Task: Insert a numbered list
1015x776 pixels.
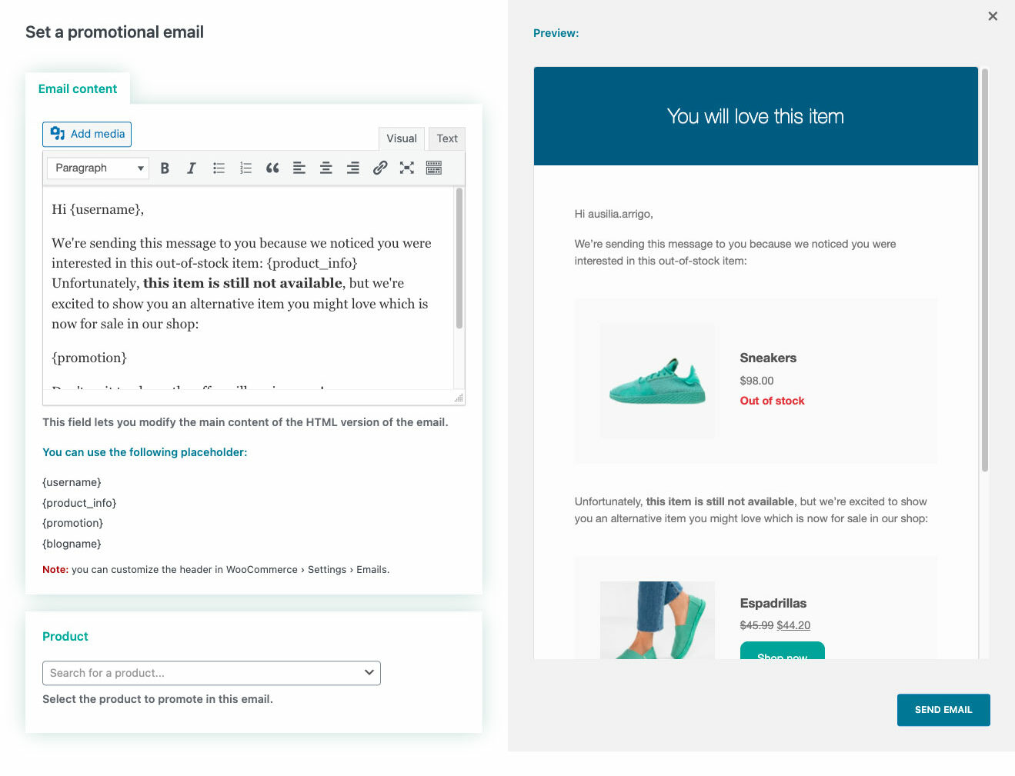Action: click(x=245, y=168)
